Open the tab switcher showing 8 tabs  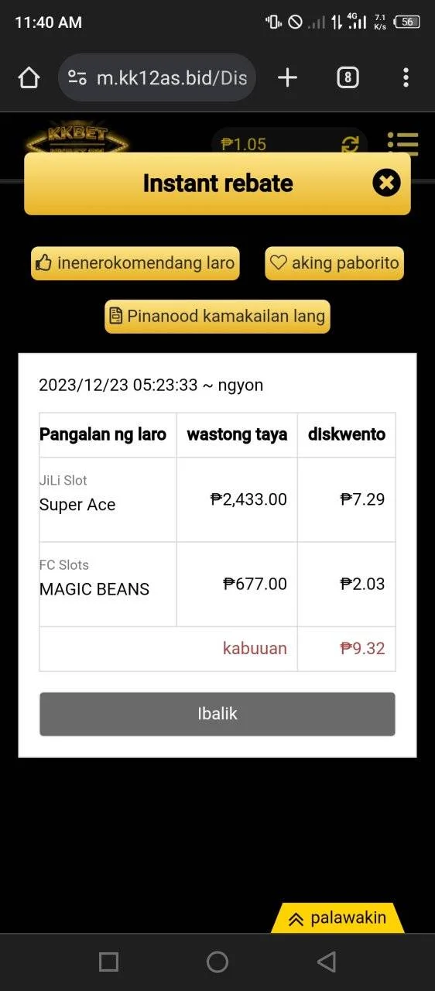348,77
